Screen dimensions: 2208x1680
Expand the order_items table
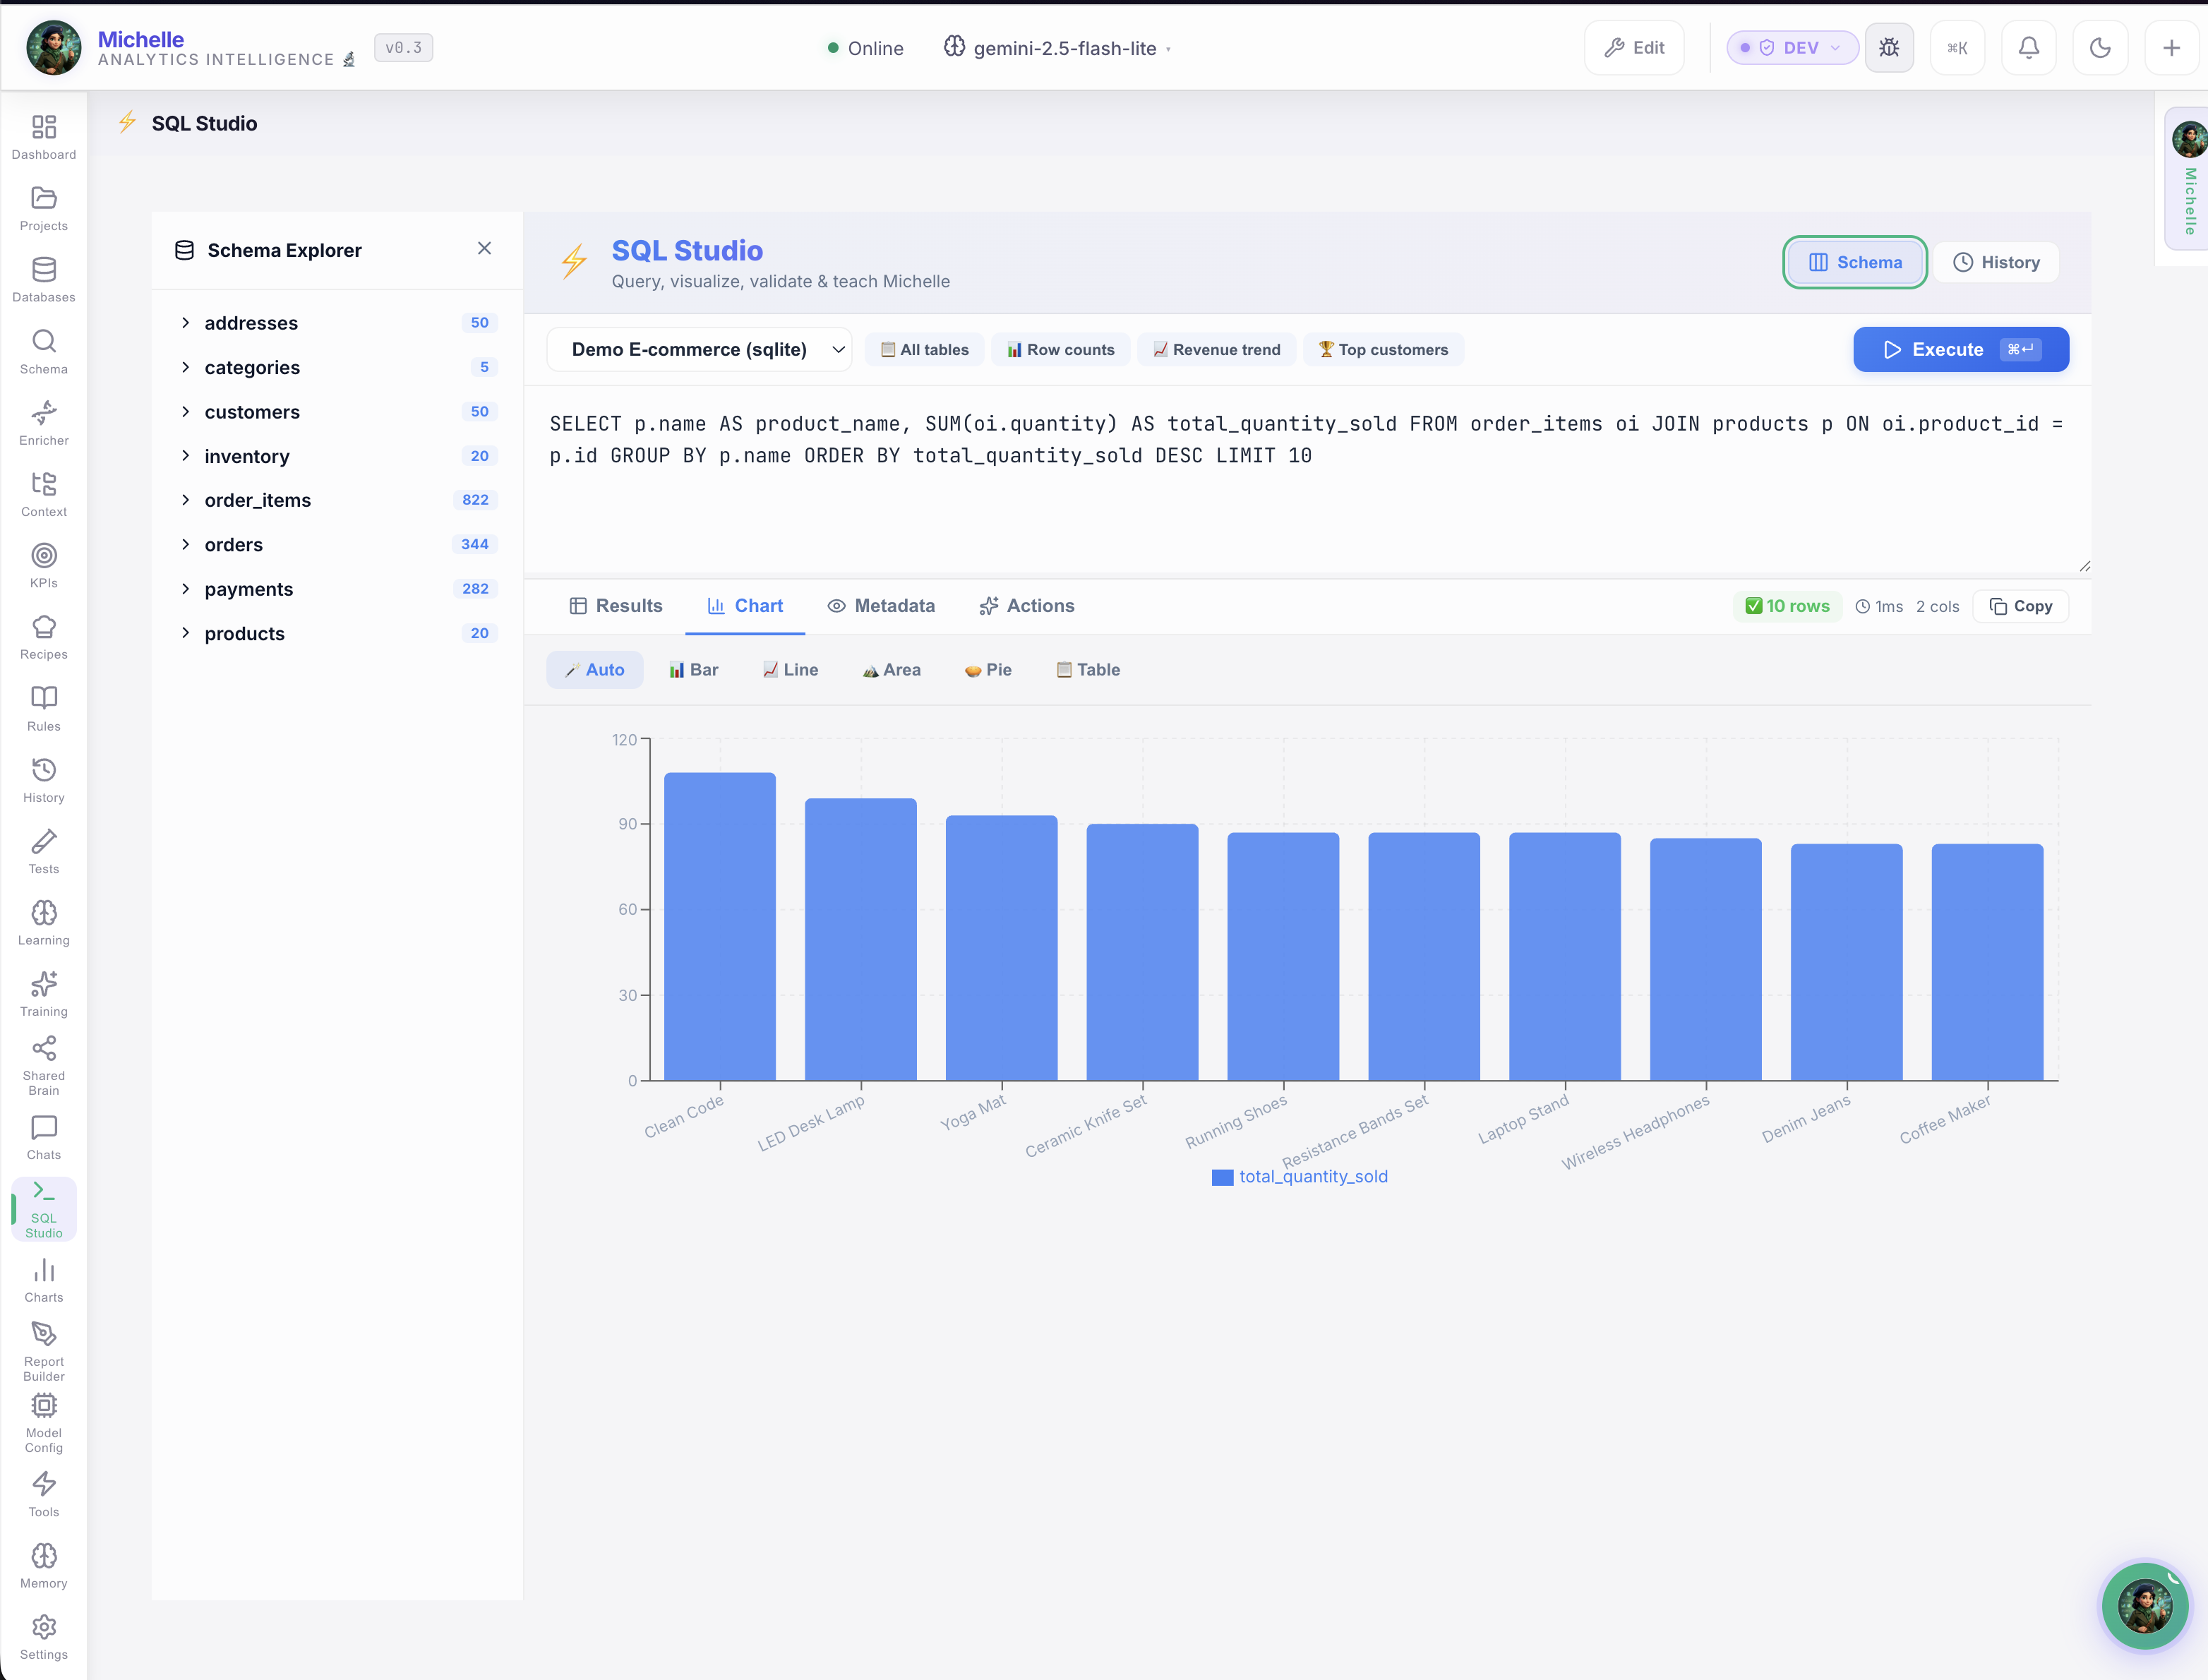point(186,500)
